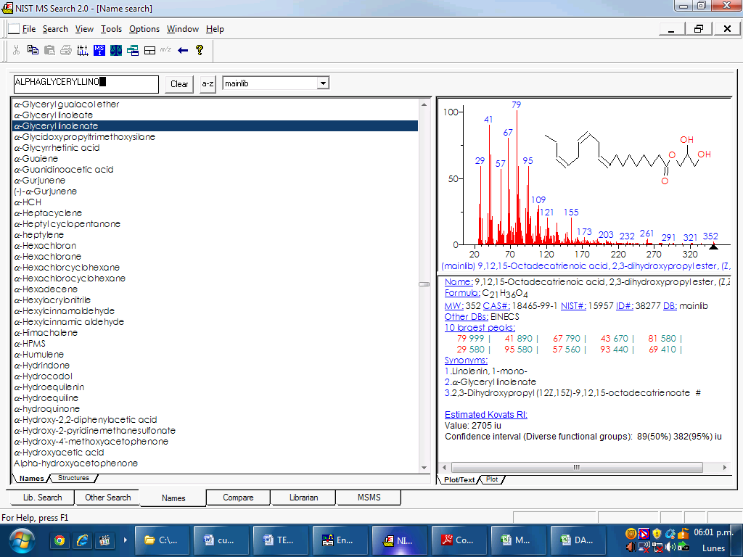Switch to the Lib. Search tab
This screenshot has height=557, width=743.
(42, 498)
